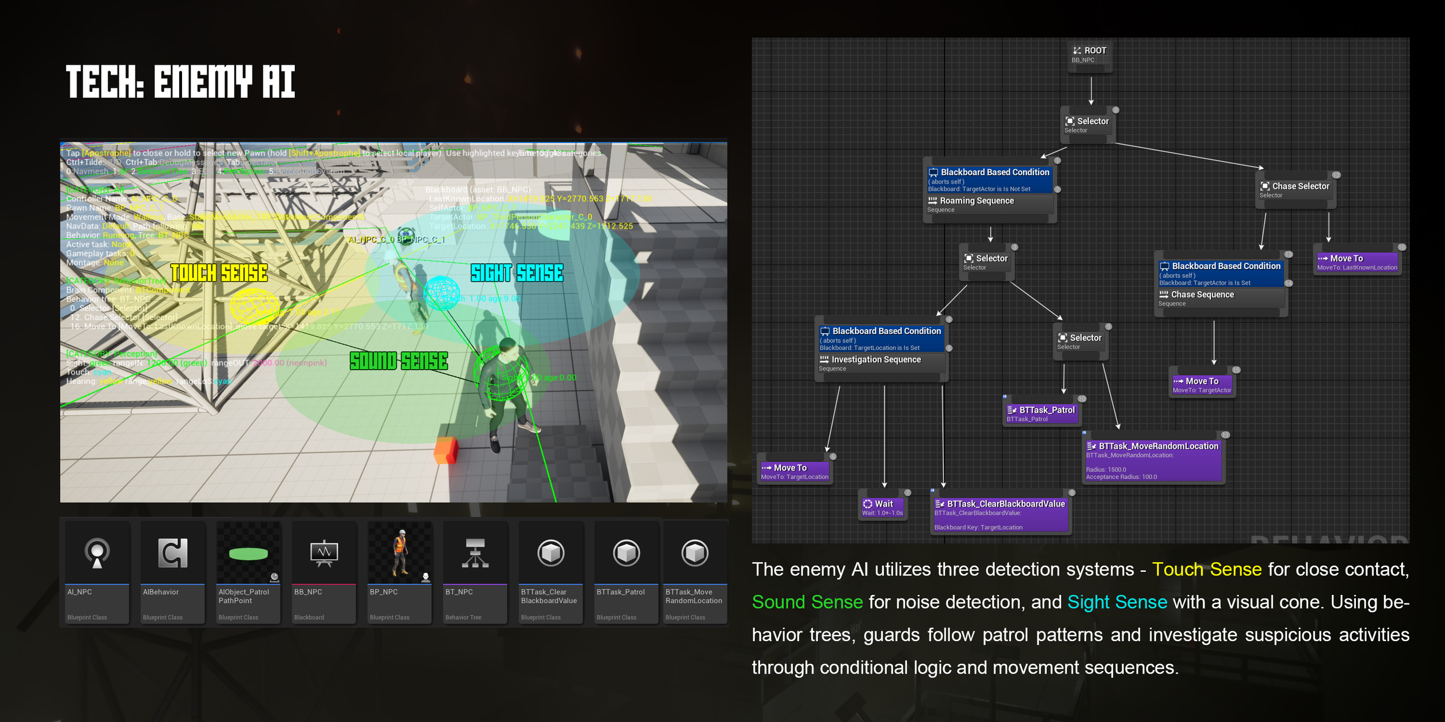This screenshot has width=1445, height=722.
Task: Open the BT_NPC behavior tree icon
Action: [475, 553]
